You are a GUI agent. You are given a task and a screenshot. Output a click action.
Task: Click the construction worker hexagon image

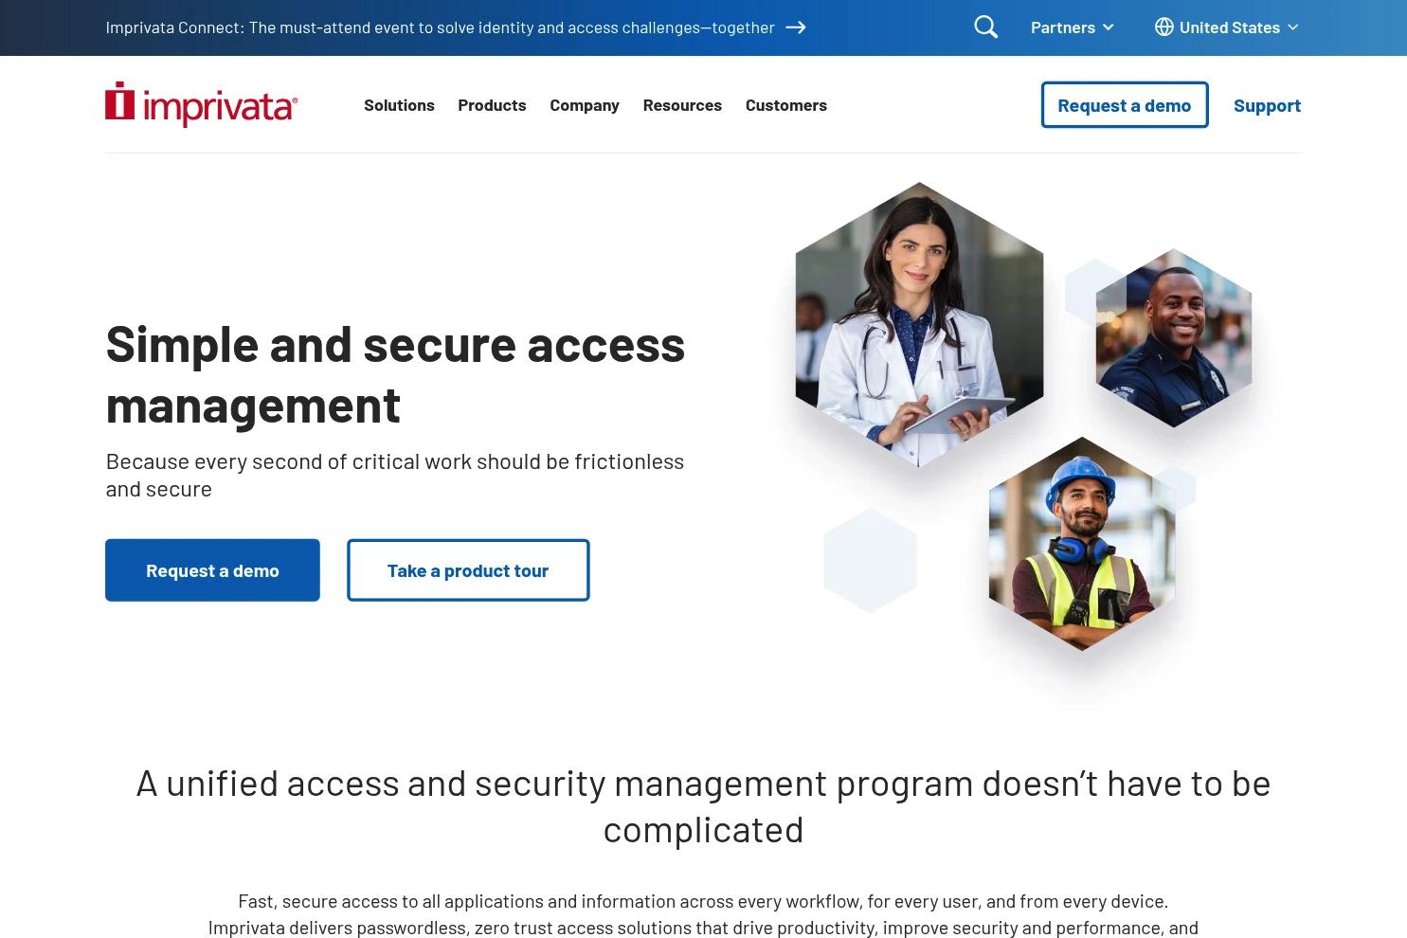click(x=1082, y=544)
